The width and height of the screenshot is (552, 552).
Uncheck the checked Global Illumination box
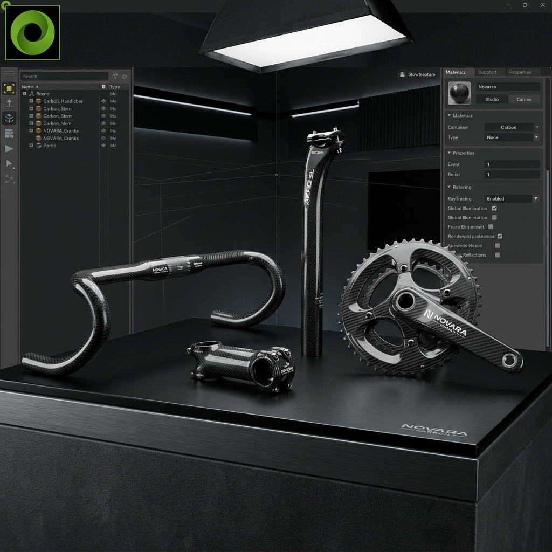(494, 208)
